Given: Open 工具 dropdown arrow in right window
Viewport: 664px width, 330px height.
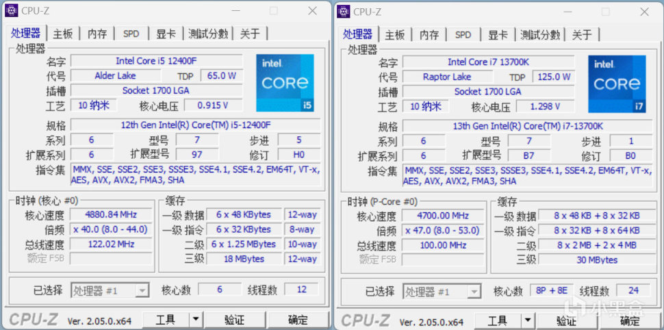Looking at the screenshot, I should point(527,320).
